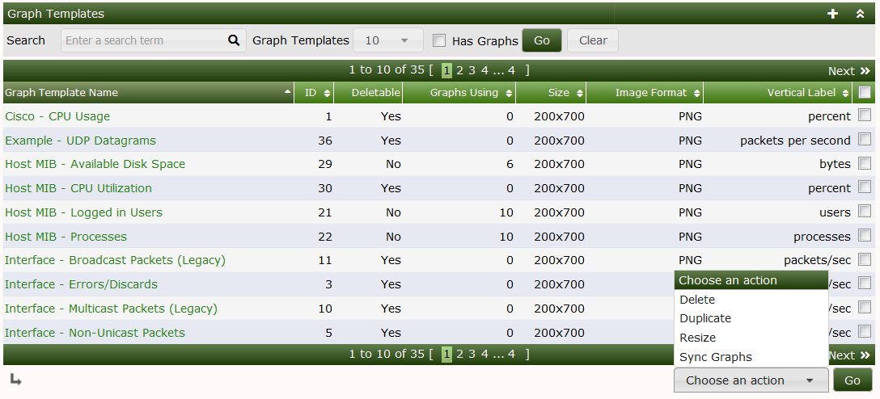Choose Sync Graphs from the action list
Image resolution: width=880 pixels, height=399 pixels.
point(751,357)
